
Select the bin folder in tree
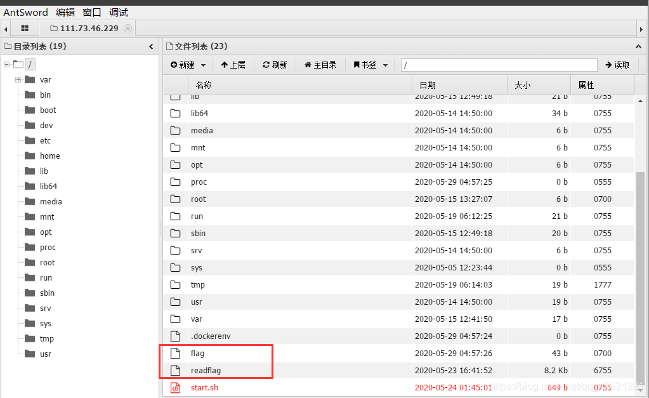[45, 95]
